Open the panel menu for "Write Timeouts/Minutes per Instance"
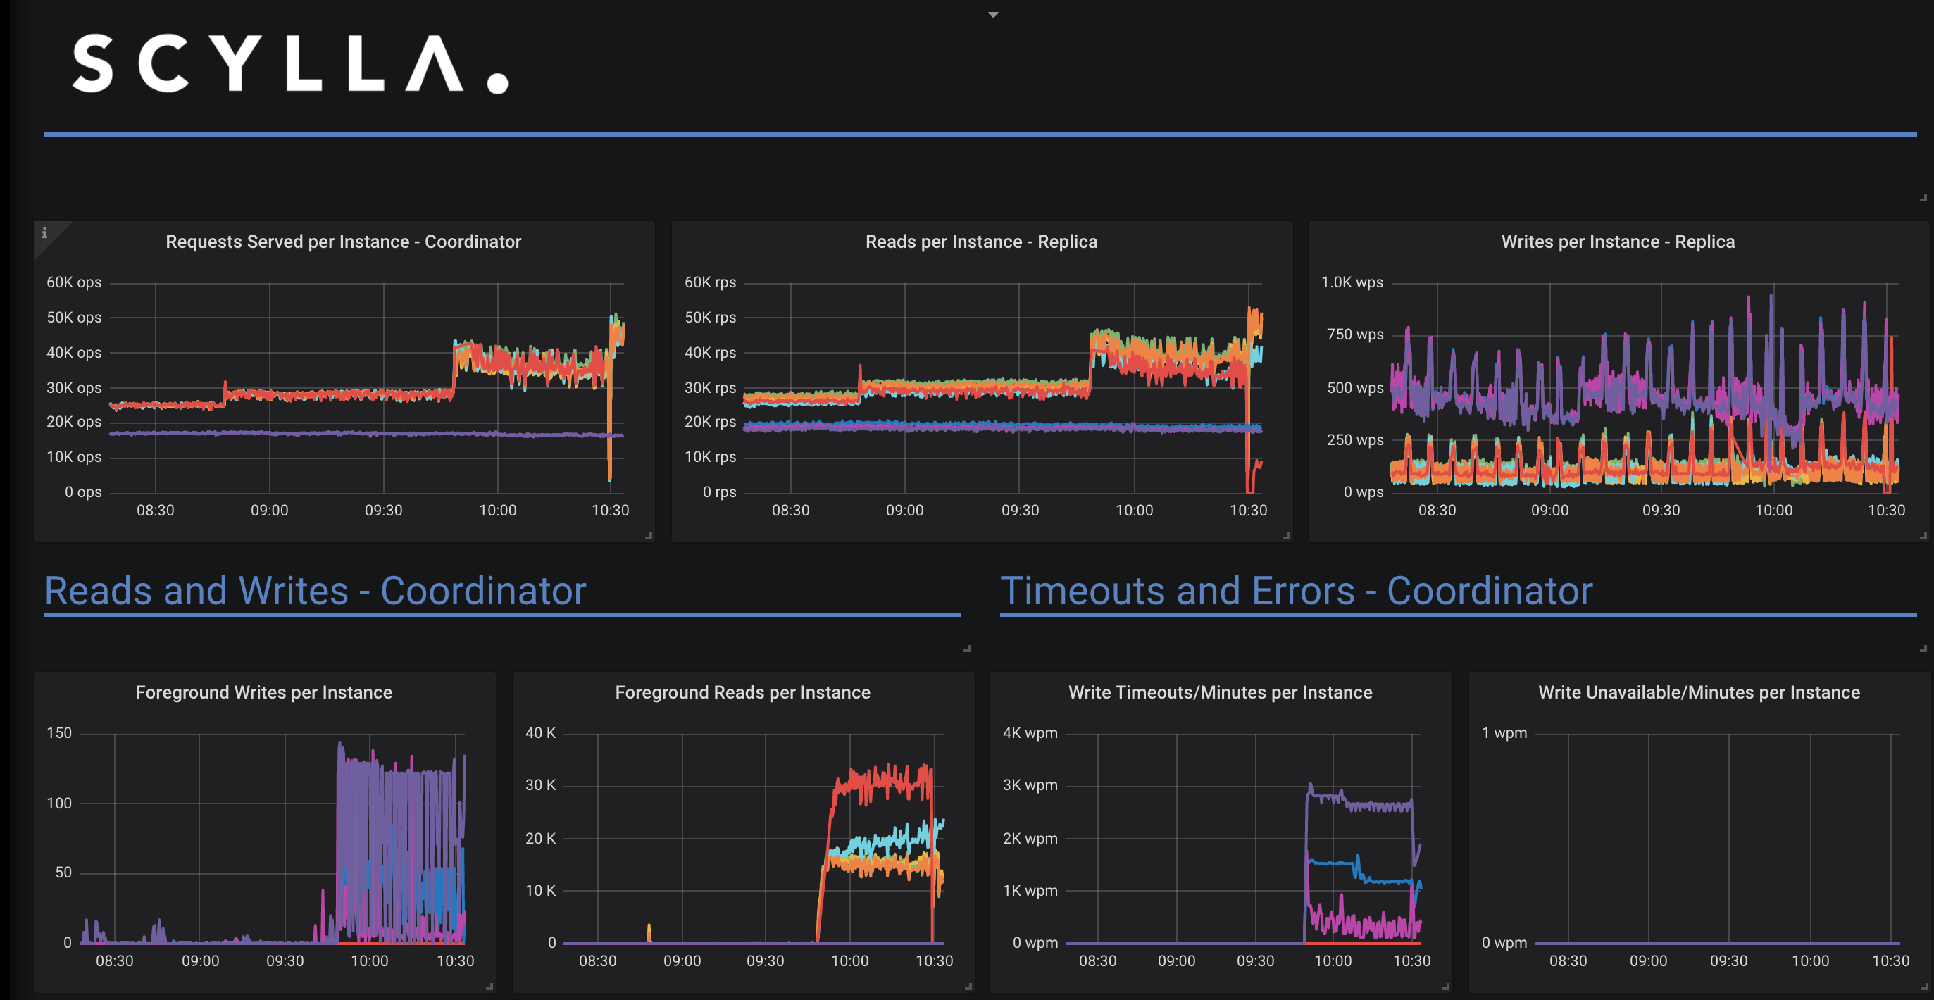Viewport: 1934px width, 1000px height. point(1221,692)
